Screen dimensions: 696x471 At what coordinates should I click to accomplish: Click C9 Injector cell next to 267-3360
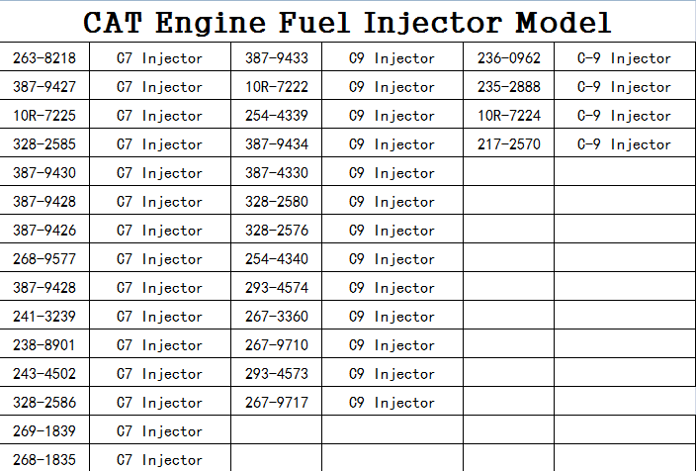[391, 317]
